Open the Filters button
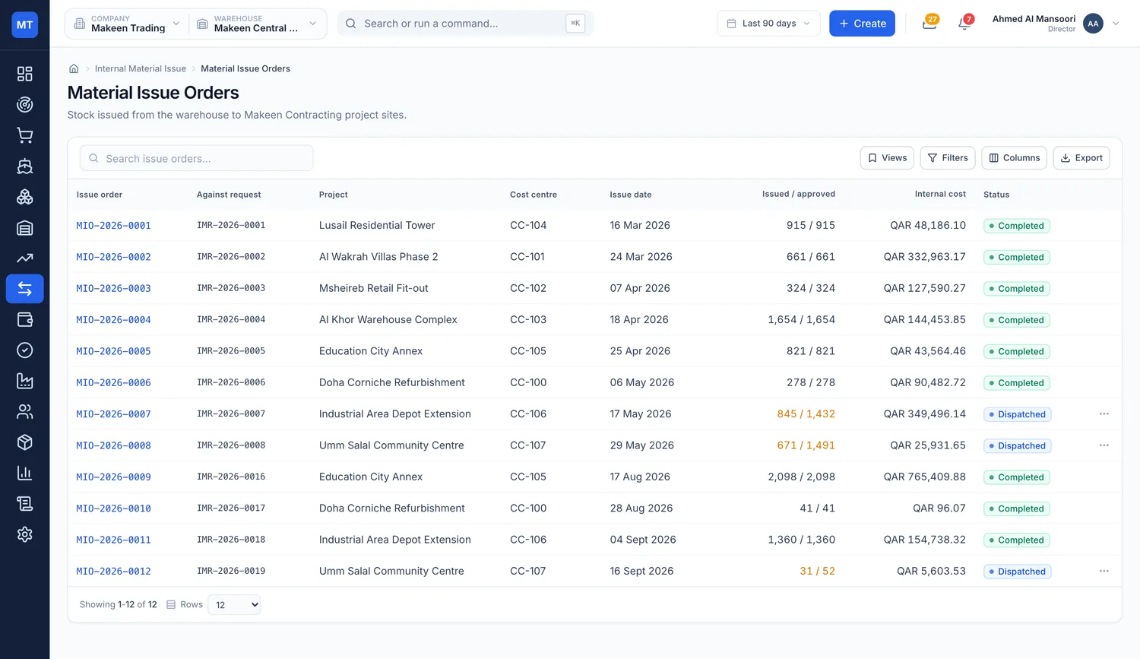Image resolution: width=1140 pixels, height=659 pixels. pos(948,158)
